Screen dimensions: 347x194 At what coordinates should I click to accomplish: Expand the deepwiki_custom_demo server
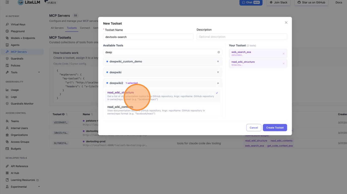point(163,61)
